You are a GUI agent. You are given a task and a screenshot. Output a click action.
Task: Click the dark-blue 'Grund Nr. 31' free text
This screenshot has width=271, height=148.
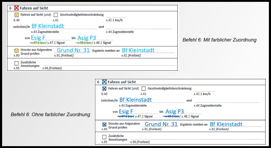coord(161,124)
